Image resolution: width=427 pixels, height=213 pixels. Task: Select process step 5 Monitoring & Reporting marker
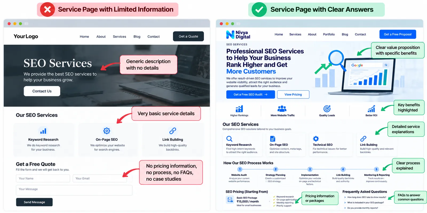(x=377, y=169)
